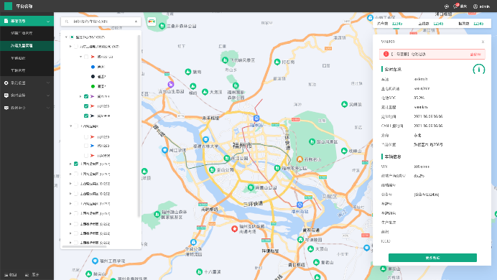Uncheck the box beside the dark navy arrow vehicle
The width and height of the screenshot is (497, 280).
tap(86, 116)
